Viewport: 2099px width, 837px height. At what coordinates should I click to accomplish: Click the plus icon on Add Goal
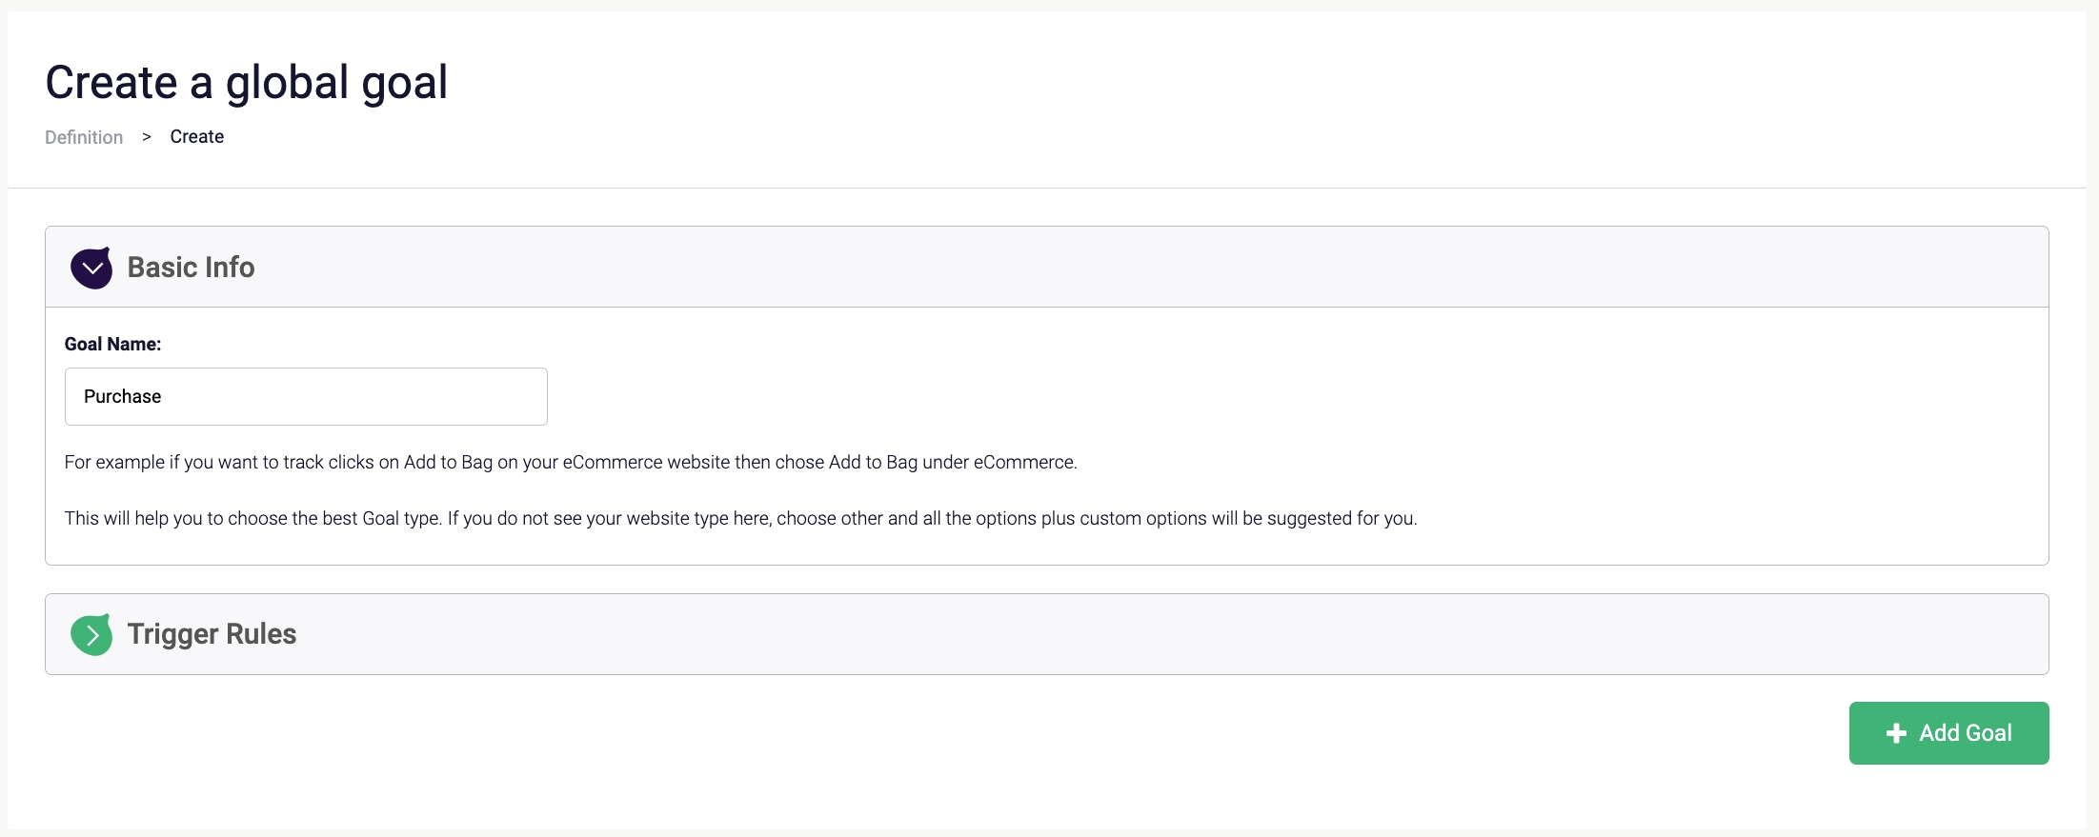[1896, 733]
